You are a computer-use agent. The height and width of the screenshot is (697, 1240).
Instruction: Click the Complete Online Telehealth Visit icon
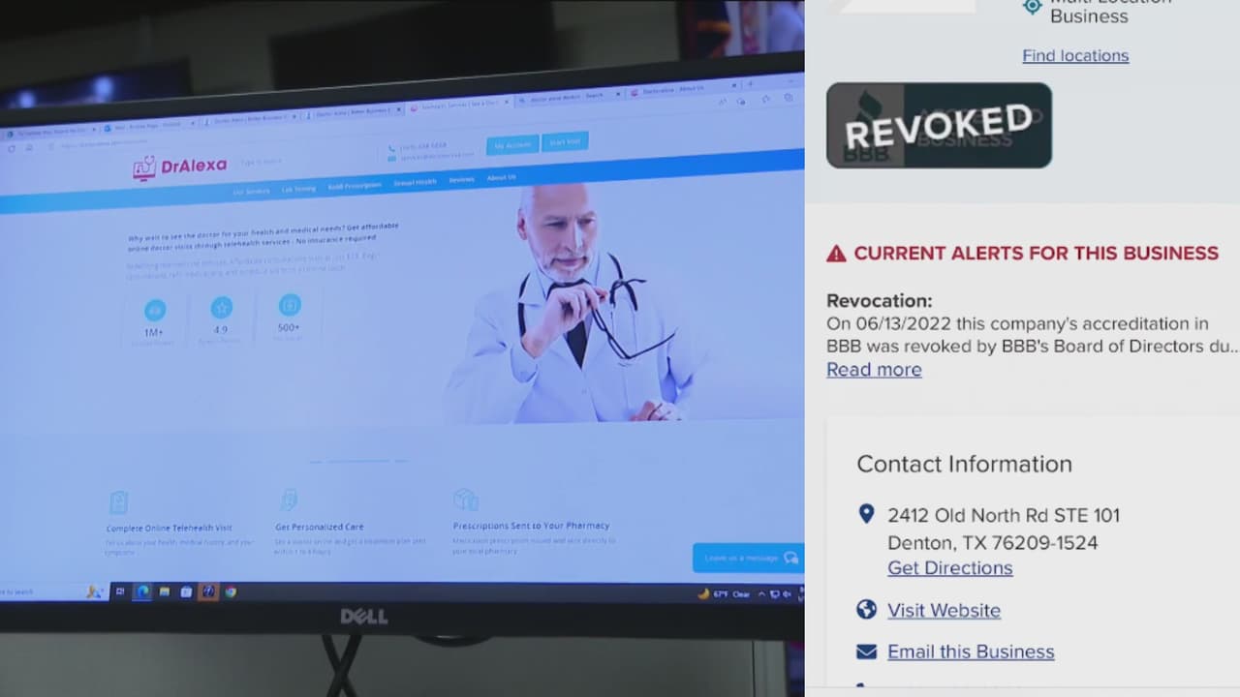pyautogui.click(x=119, y=502)
